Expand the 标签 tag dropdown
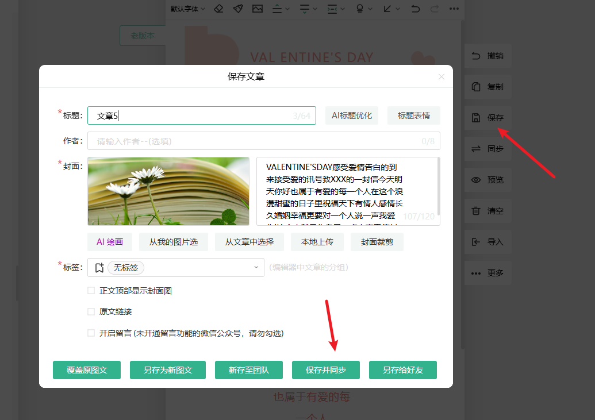The width and height of the screenshot is (595, 420). [256, 267]
